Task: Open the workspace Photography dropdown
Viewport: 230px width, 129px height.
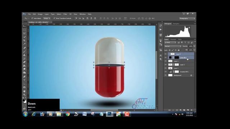Action: 187,18
